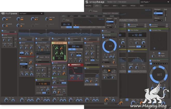Enable the Formant Filter Highs checkbox
Screen dimensions: 171x109
(159, 56)
